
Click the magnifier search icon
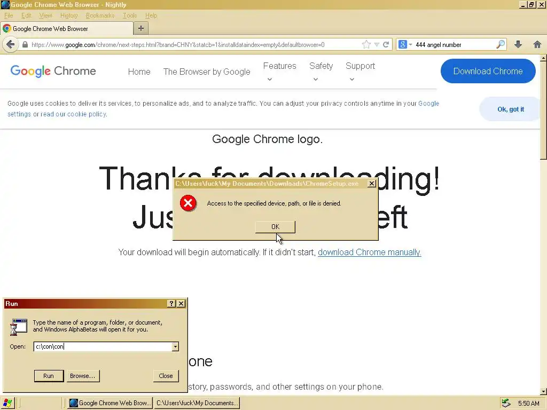tap(500, 45)
